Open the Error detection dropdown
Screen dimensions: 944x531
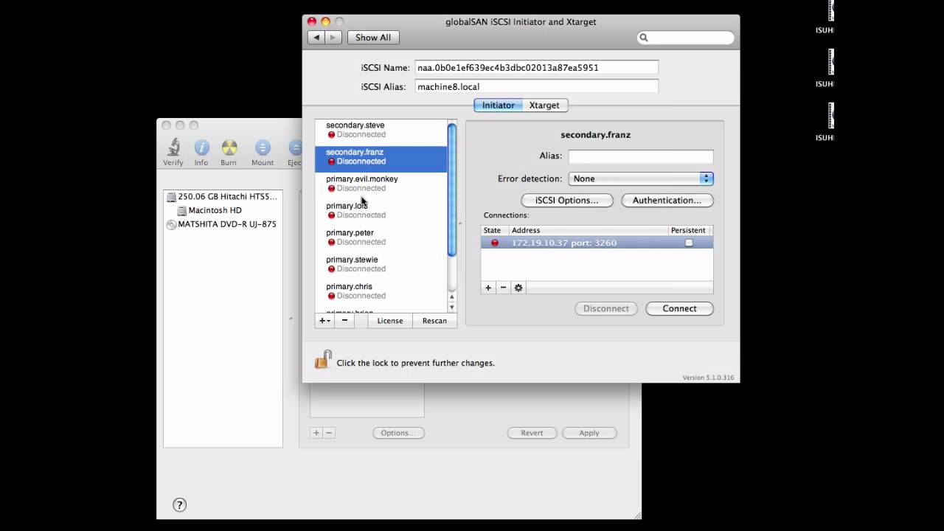pos(641,178)
